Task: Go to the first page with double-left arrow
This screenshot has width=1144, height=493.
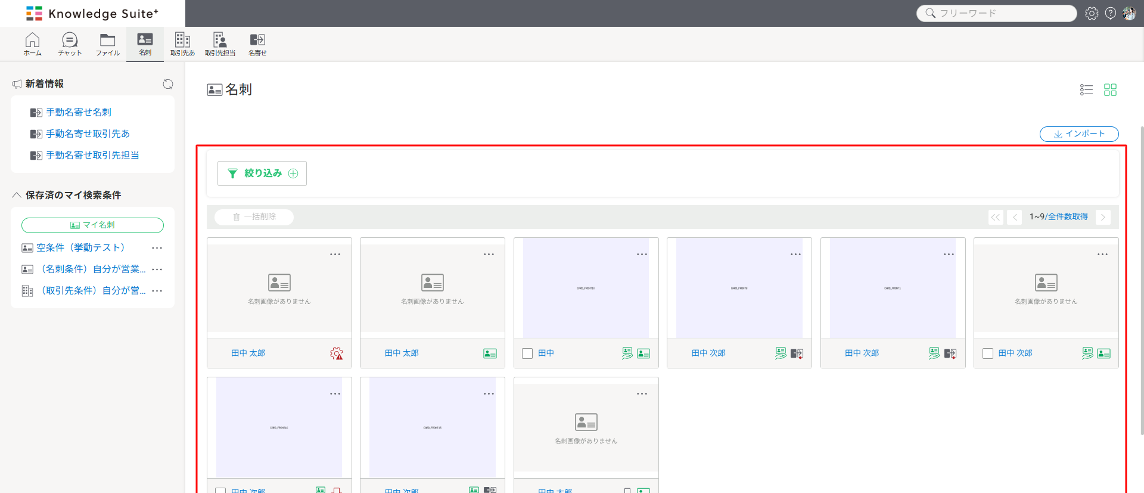Action: coord(996,217)
